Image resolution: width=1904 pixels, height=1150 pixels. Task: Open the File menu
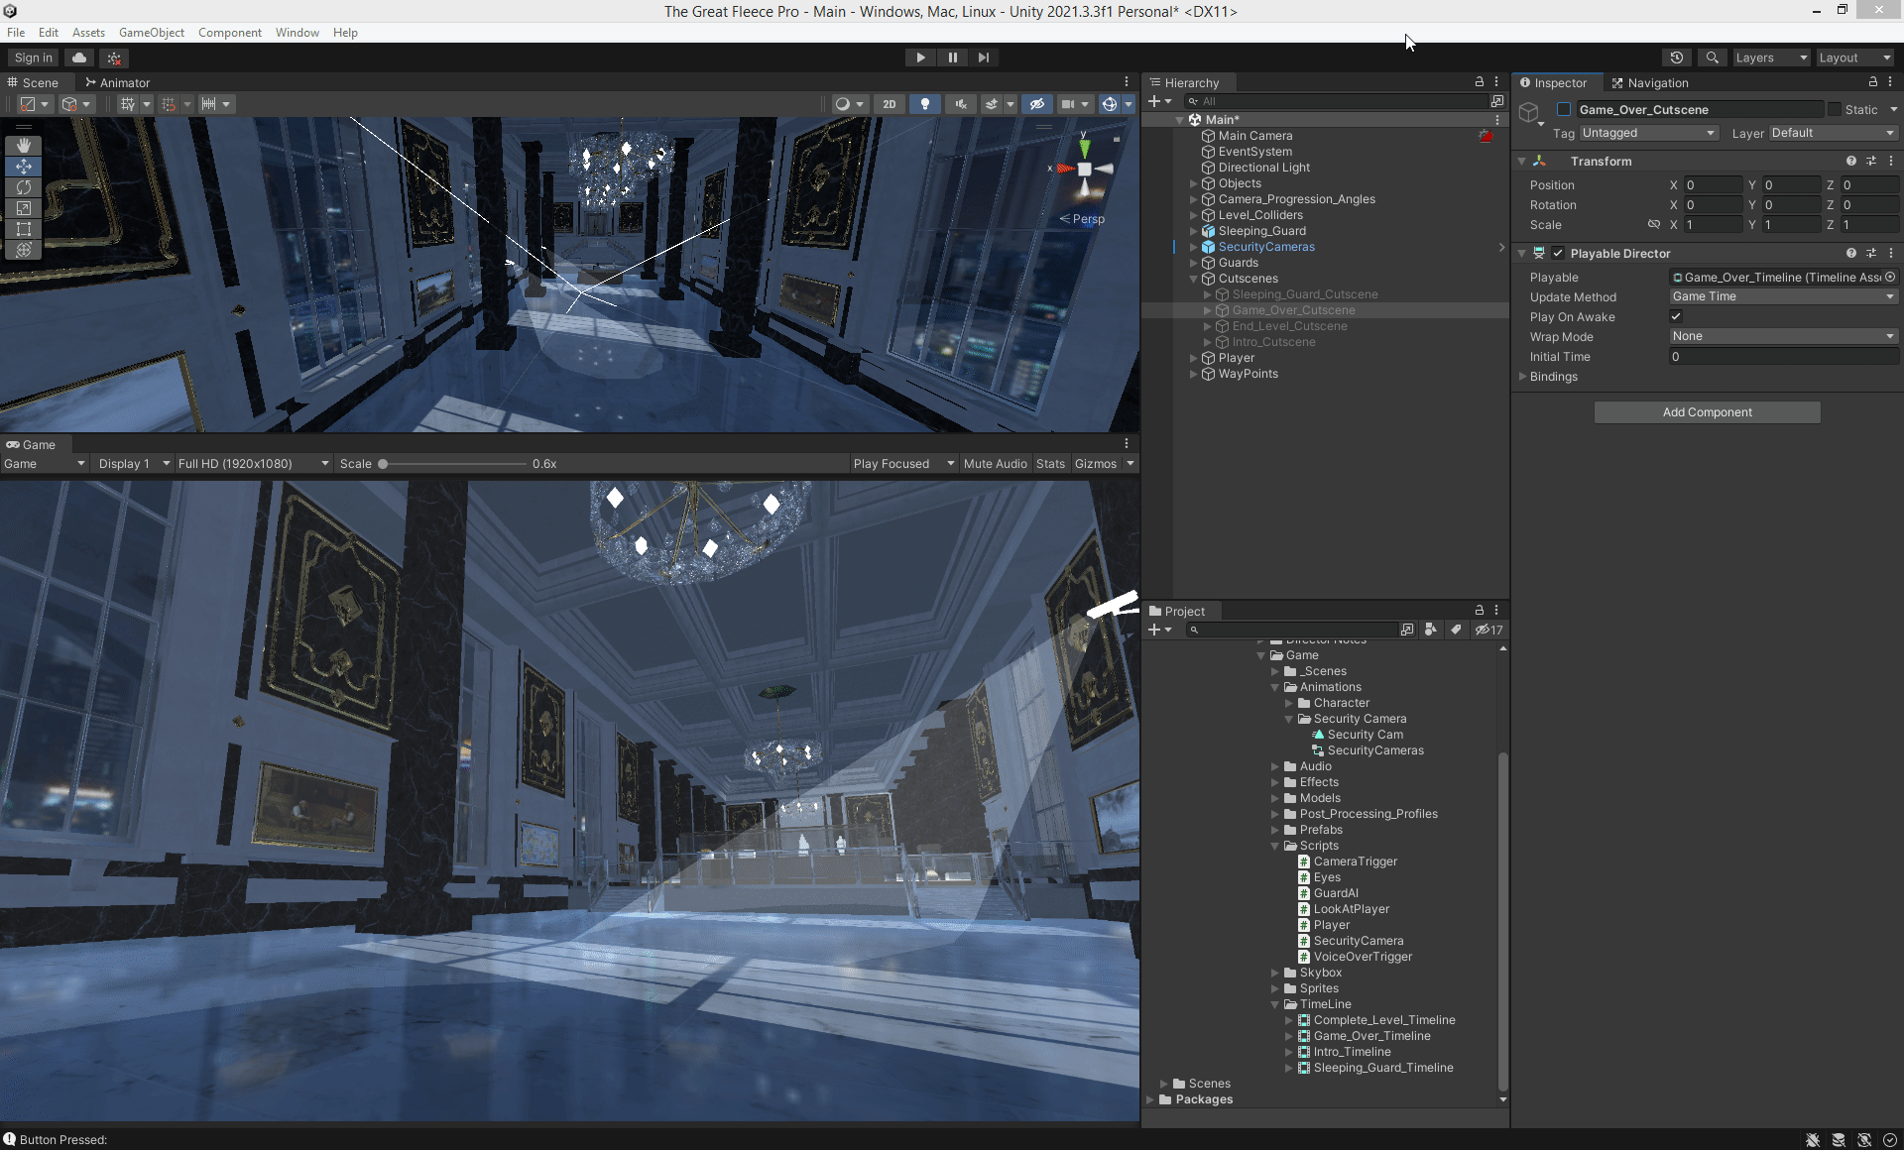tap(16, 32)
